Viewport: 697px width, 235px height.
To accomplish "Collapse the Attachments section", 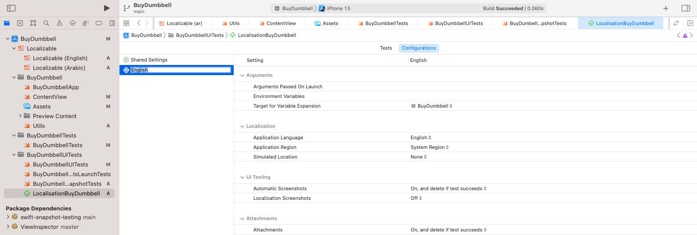I will click(242, 218).
